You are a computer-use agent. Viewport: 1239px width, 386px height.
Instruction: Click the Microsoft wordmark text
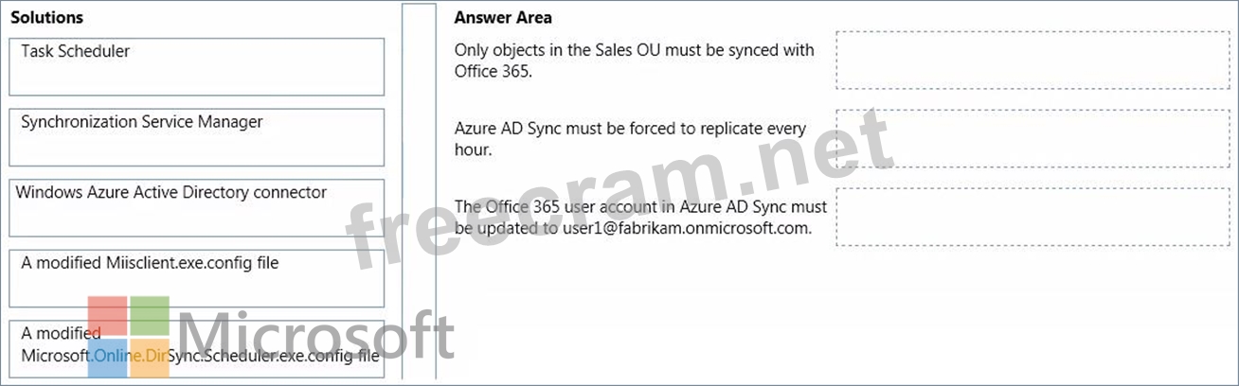(x=315, y=337)
